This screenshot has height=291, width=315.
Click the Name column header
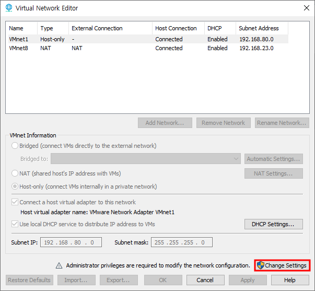tap(22, 28)
